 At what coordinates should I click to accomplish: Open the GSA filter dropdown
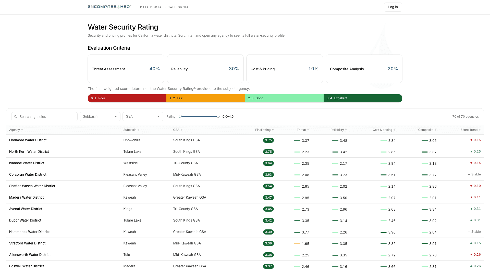coord(143,117)
